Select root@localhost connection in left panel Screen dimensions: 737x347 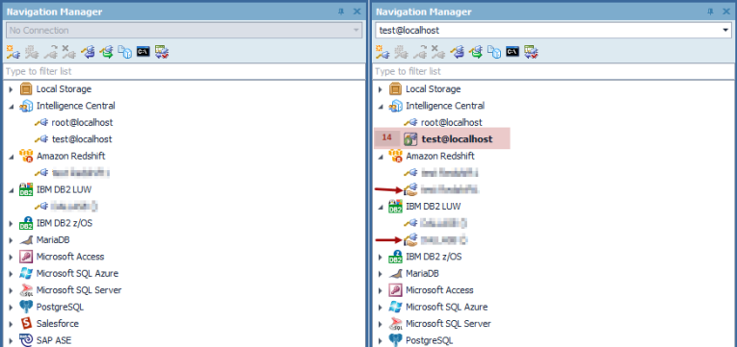(x=82, y=122)
